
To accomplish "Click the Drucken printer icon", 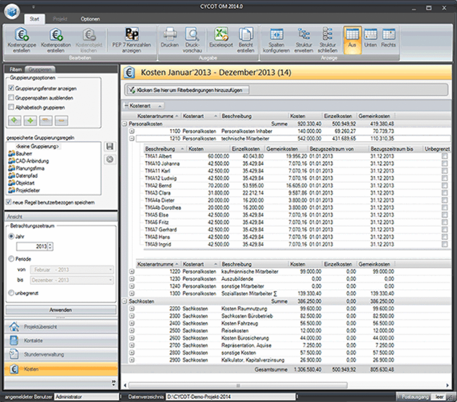I will [170, 38].
